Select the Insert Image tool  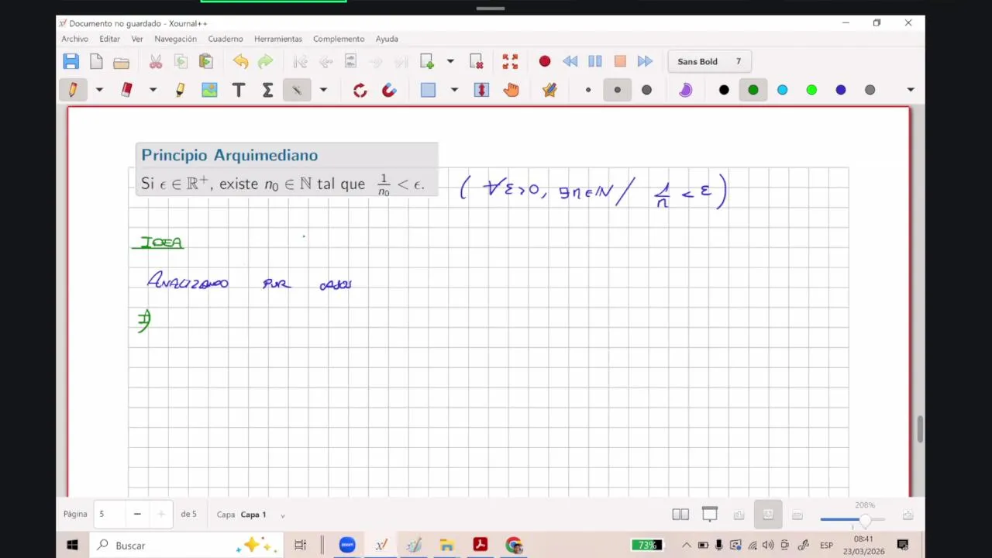[x=209, y=90]
